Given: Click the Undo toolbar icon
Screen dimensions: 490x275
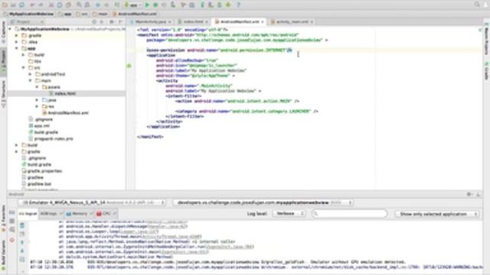Looking at the screenshot, I should click(x=32, y=5).
